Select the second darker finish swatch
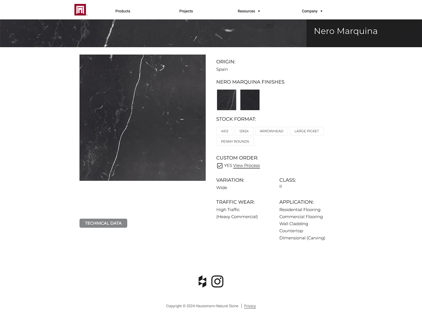 250,100
